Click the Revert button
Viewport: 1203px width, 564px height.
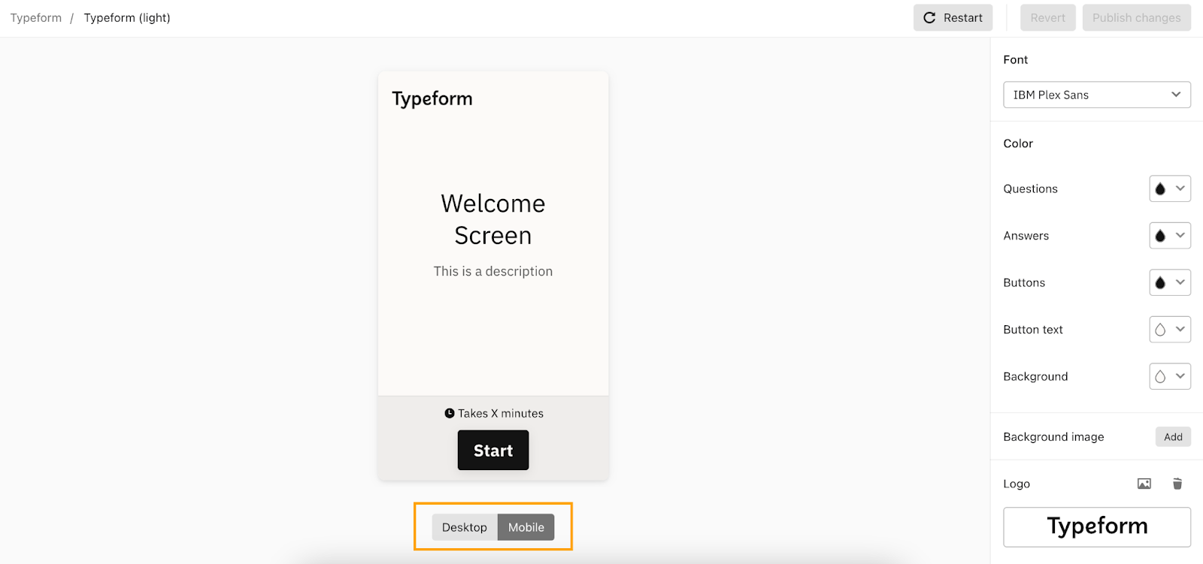1047,18
